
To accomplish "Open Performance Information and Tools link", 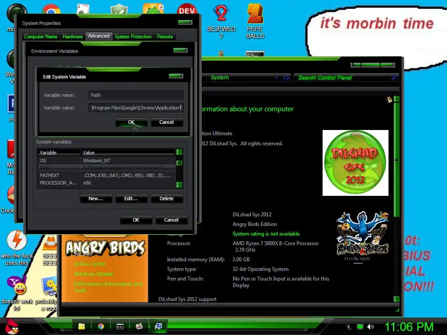I will click(108, 287).
